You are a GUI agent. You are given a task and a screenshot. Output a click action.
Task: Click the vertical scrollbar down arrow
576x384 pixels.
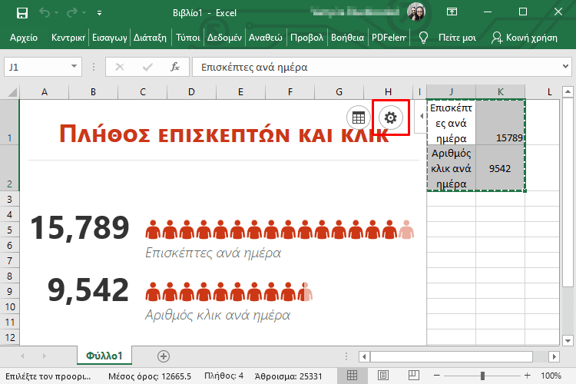[x=568, y=341]
